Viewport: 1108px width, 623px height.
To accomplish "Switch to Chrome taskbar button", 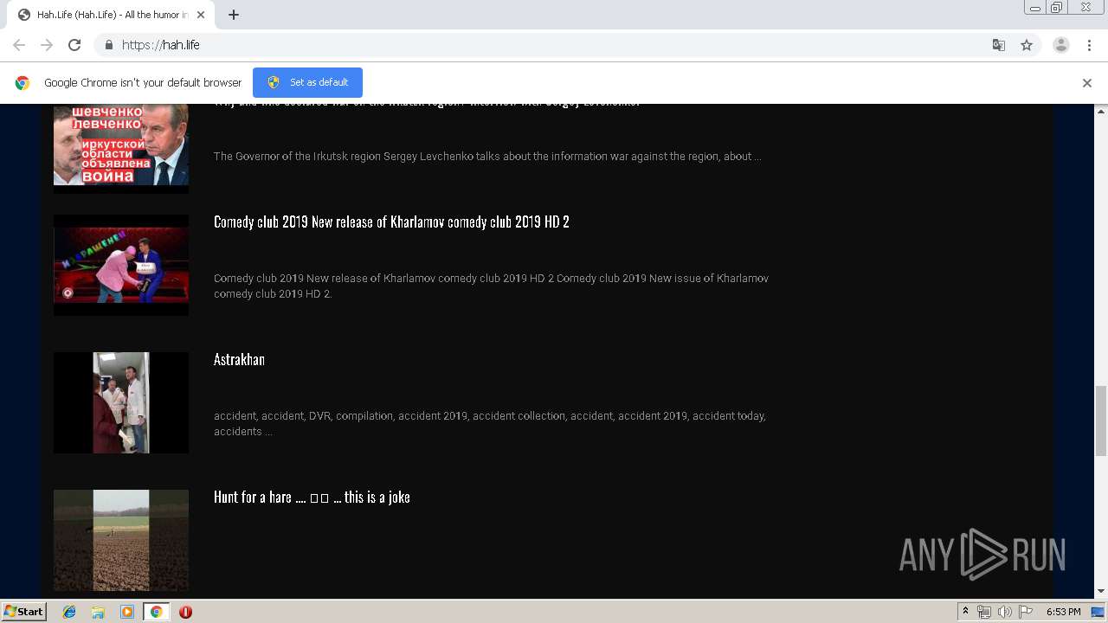I will (x=156, y=612).
